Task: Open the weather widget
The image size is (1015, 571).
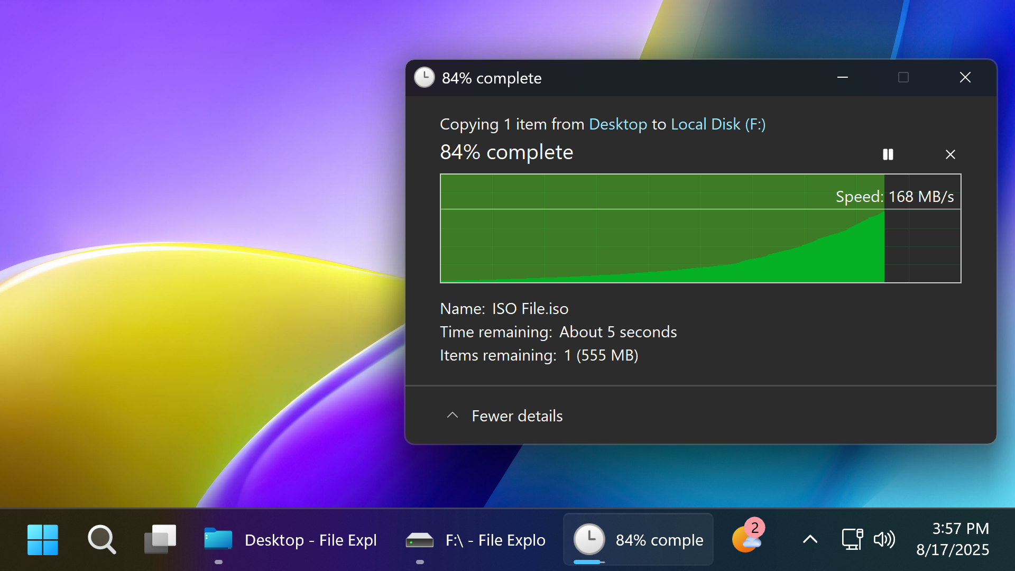Action: click(746, 540)
